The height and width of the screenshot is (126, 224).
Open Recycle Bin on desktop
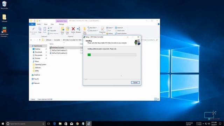coord(4,5)
